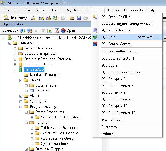Click the SQL Virtual Restore menu icon
This screenshot has height=151, width=166.
pyautogui.click(x=95, y=30)
